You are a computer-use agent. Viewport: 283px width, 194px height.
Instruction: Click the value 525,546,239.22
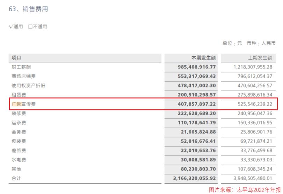(255, 104)
